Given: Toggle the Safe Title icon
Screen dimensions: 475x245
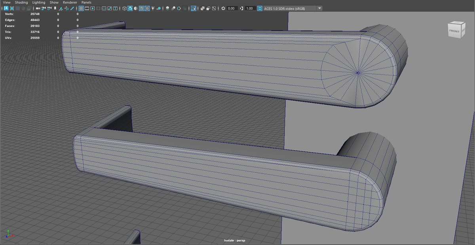Looking at the screenshot, I should pyautogui.click(x=115, y=8).
